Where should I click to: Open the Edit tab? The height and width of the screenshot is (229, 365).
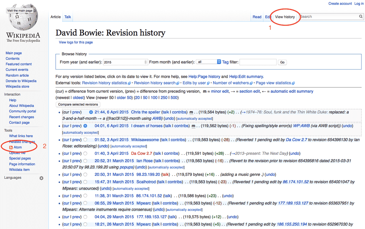click(268, 17)
